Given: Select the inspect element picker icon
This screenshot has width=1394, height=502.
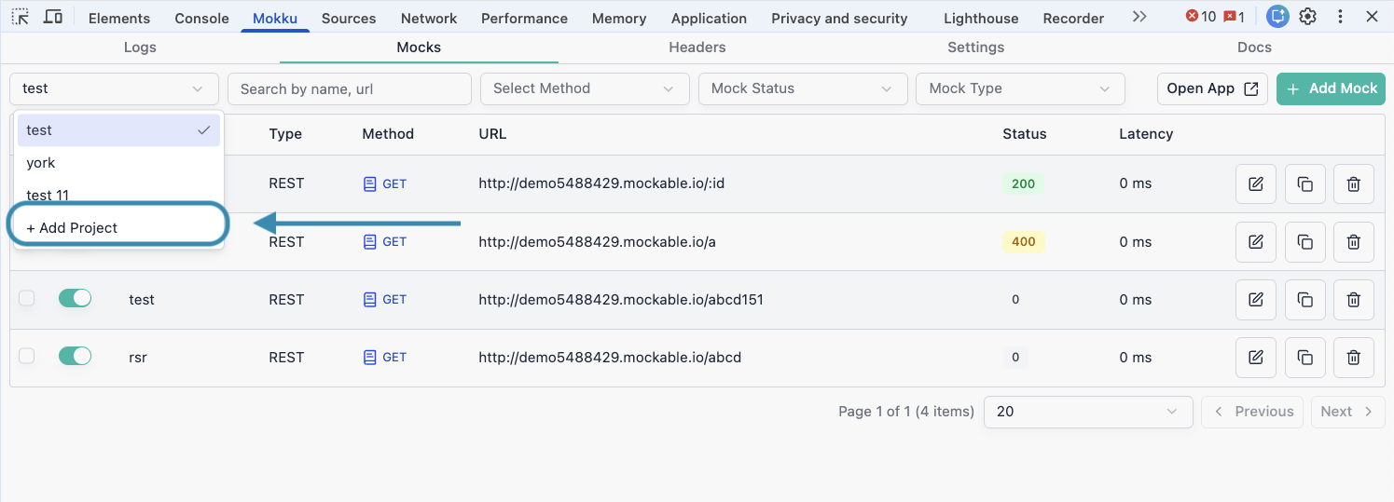Looking at the screenshot, I should coord(20,17).
